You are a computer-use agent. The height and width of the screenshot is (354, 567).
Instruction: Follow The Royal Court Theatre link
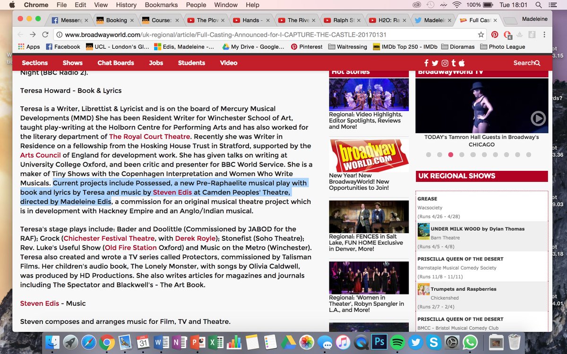tap(149, 136)
